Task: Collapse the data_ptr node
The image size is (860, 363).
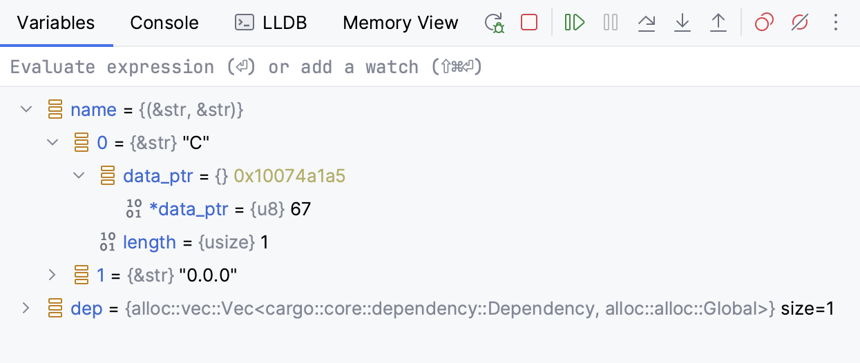Action: click(79, 175)
